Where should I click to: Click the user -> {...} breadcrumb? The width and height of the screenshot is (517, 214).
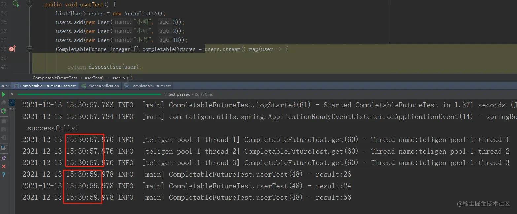[x=122, y=78]
